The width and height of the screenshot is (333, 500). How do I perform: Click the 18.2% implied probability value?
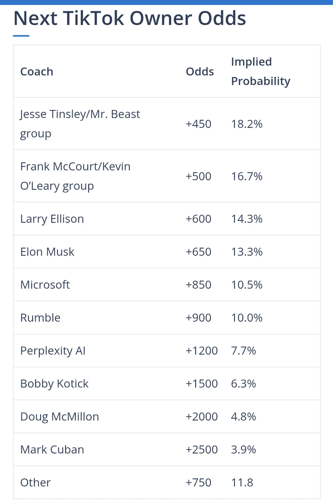247,124
